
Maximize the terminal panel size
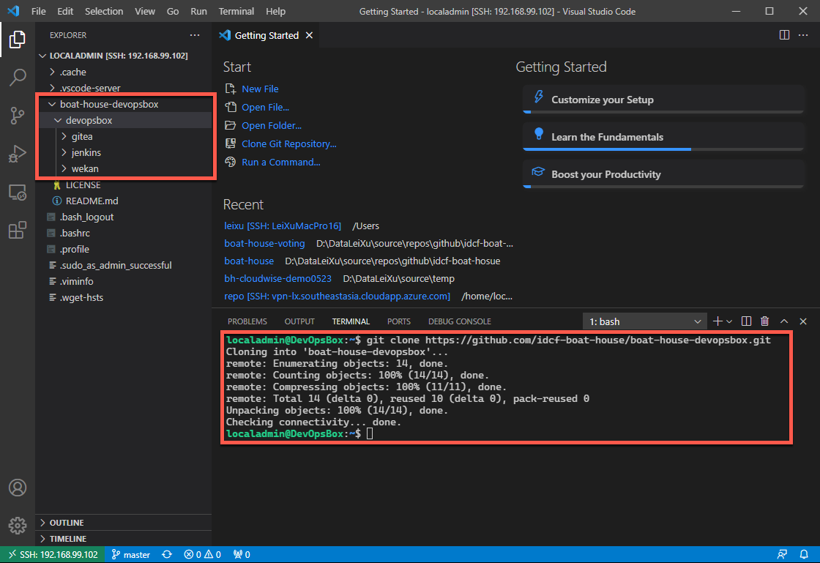coord(784,321)
